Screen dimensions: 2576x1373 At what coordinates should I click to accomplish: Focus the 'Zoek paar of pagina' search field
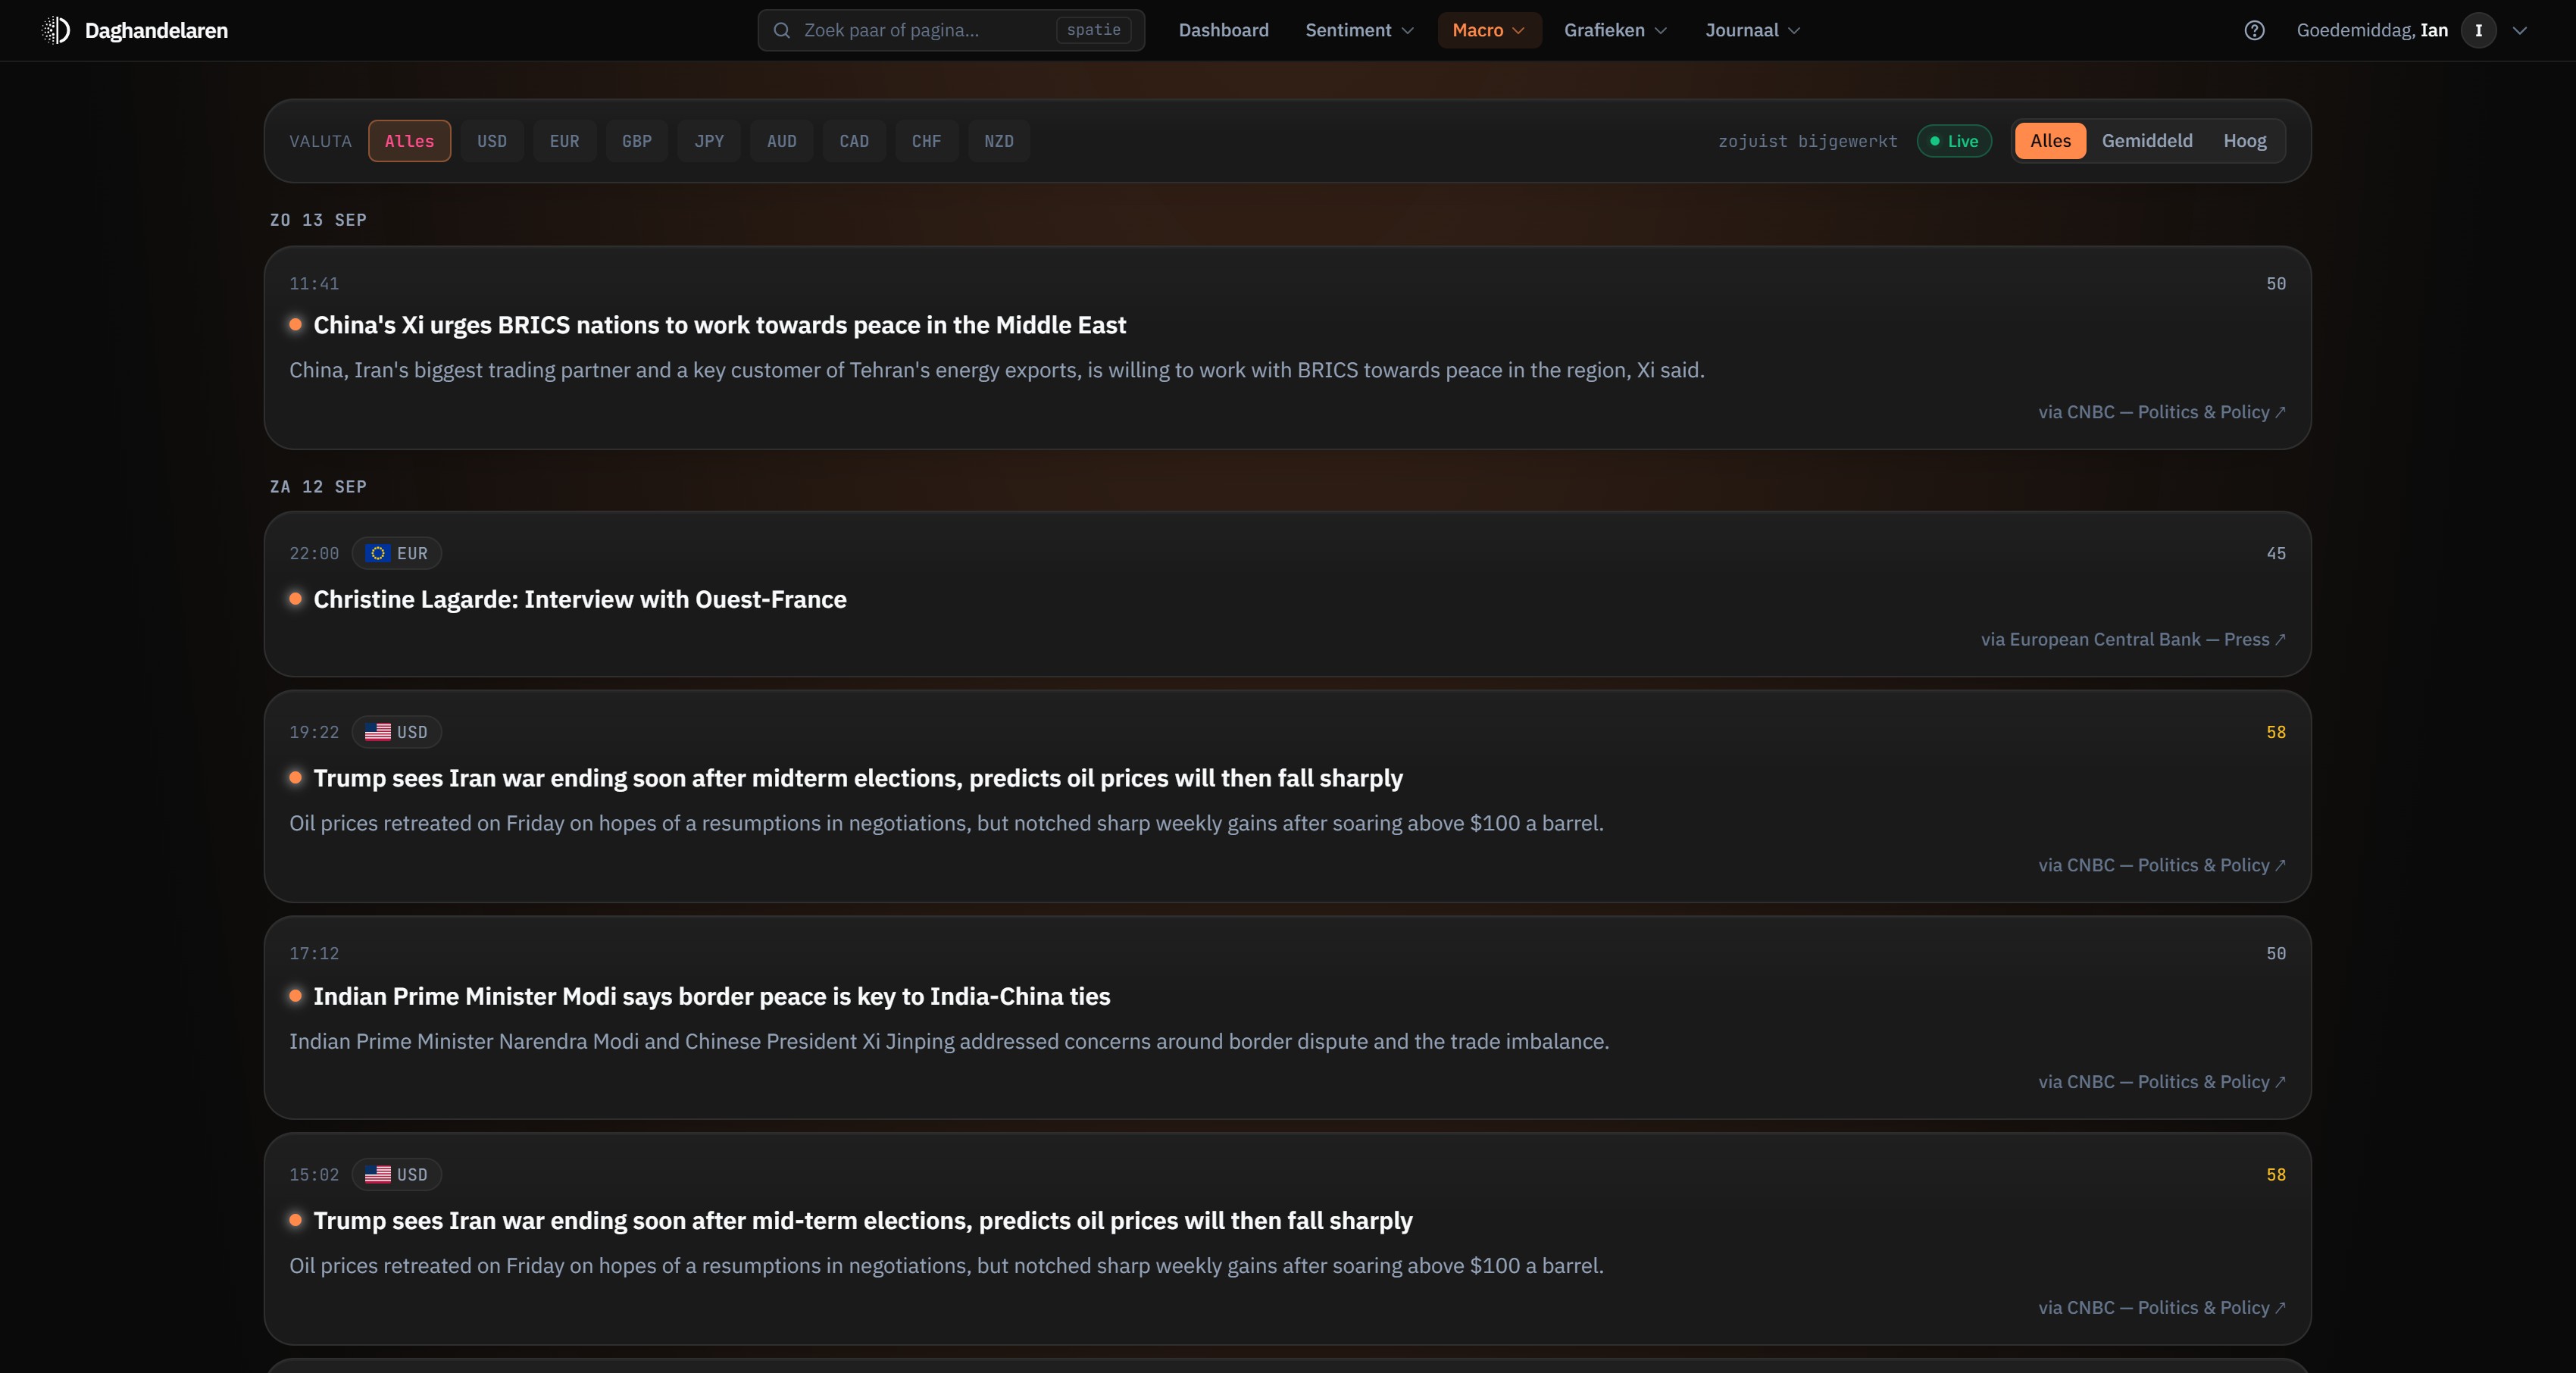click(951, 30)
